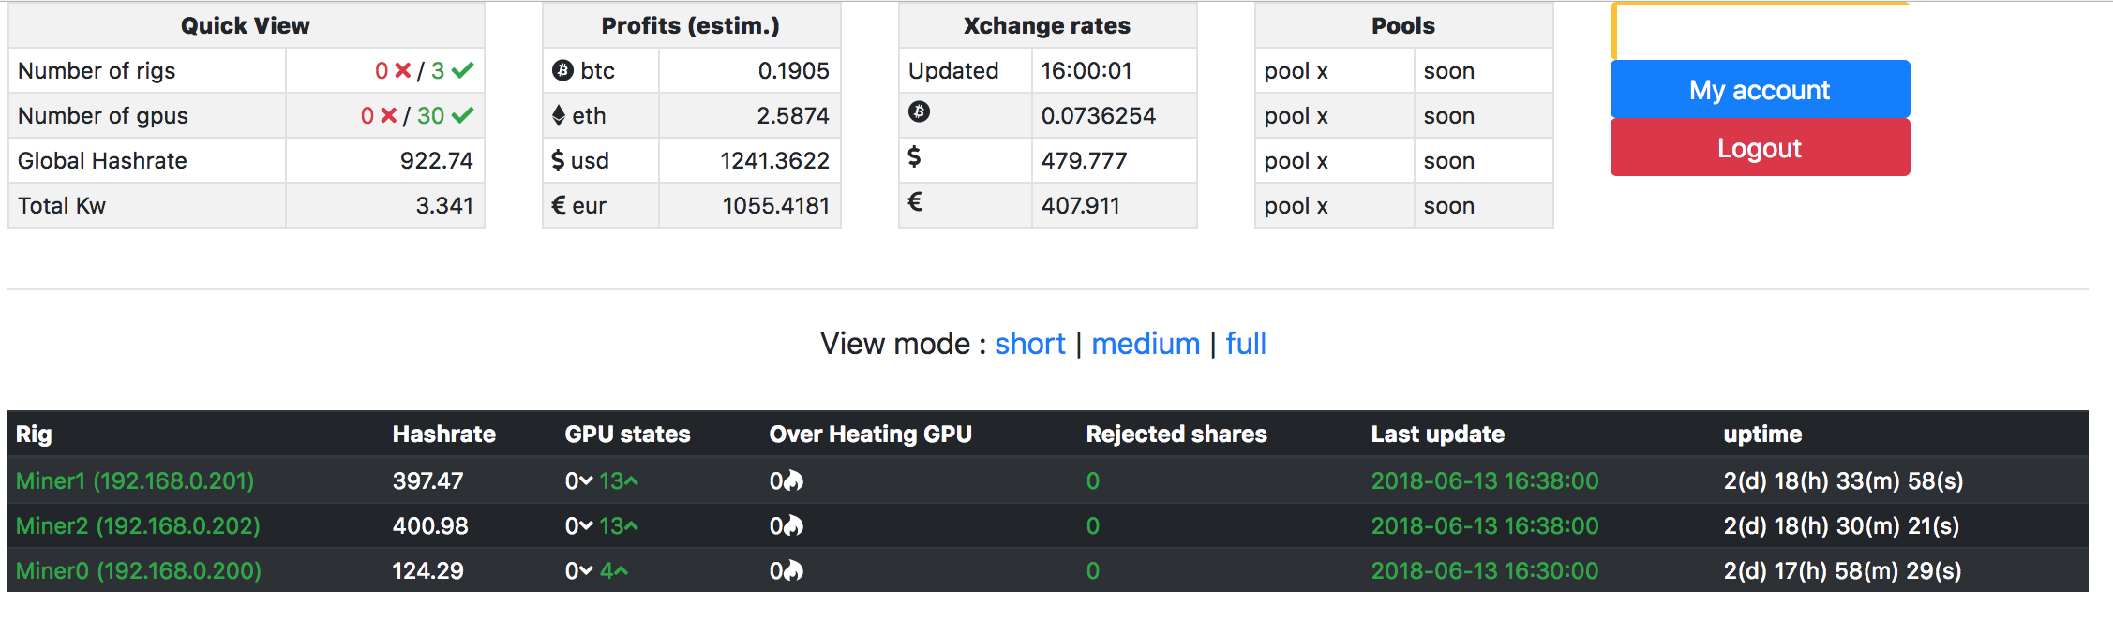Open rig Miner1 (192.168.0.201)
2113x620 pixels.
[135, 481]
